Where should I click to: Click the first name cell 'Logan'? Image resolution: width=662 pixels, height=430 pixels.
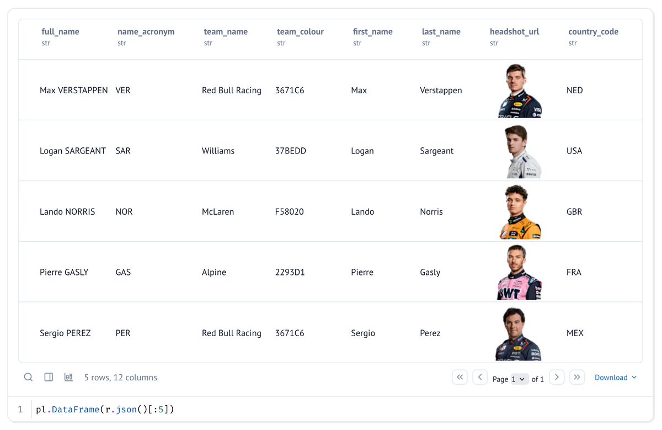pyautogui.click(x=362, y=151)
